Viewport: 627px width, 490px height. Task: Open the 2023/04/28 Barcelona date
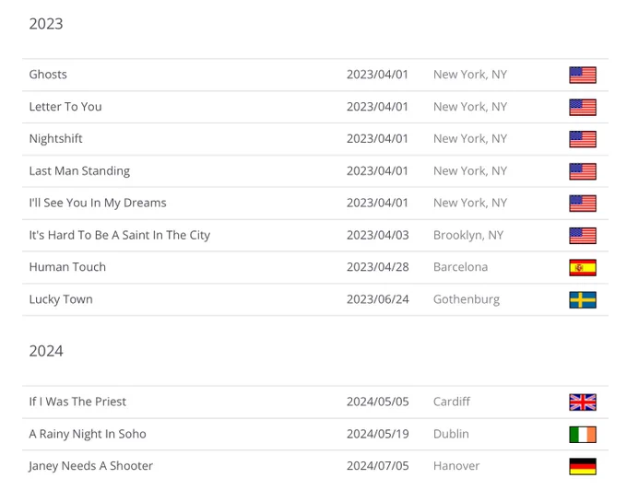(377, 267)
